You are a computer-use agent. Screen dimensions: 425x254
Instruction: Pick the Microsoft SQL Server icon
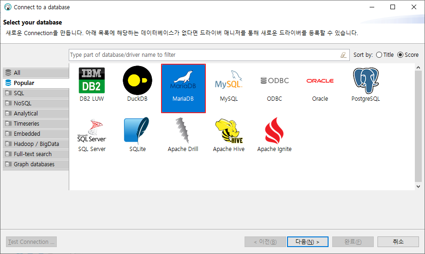point(92,131)
